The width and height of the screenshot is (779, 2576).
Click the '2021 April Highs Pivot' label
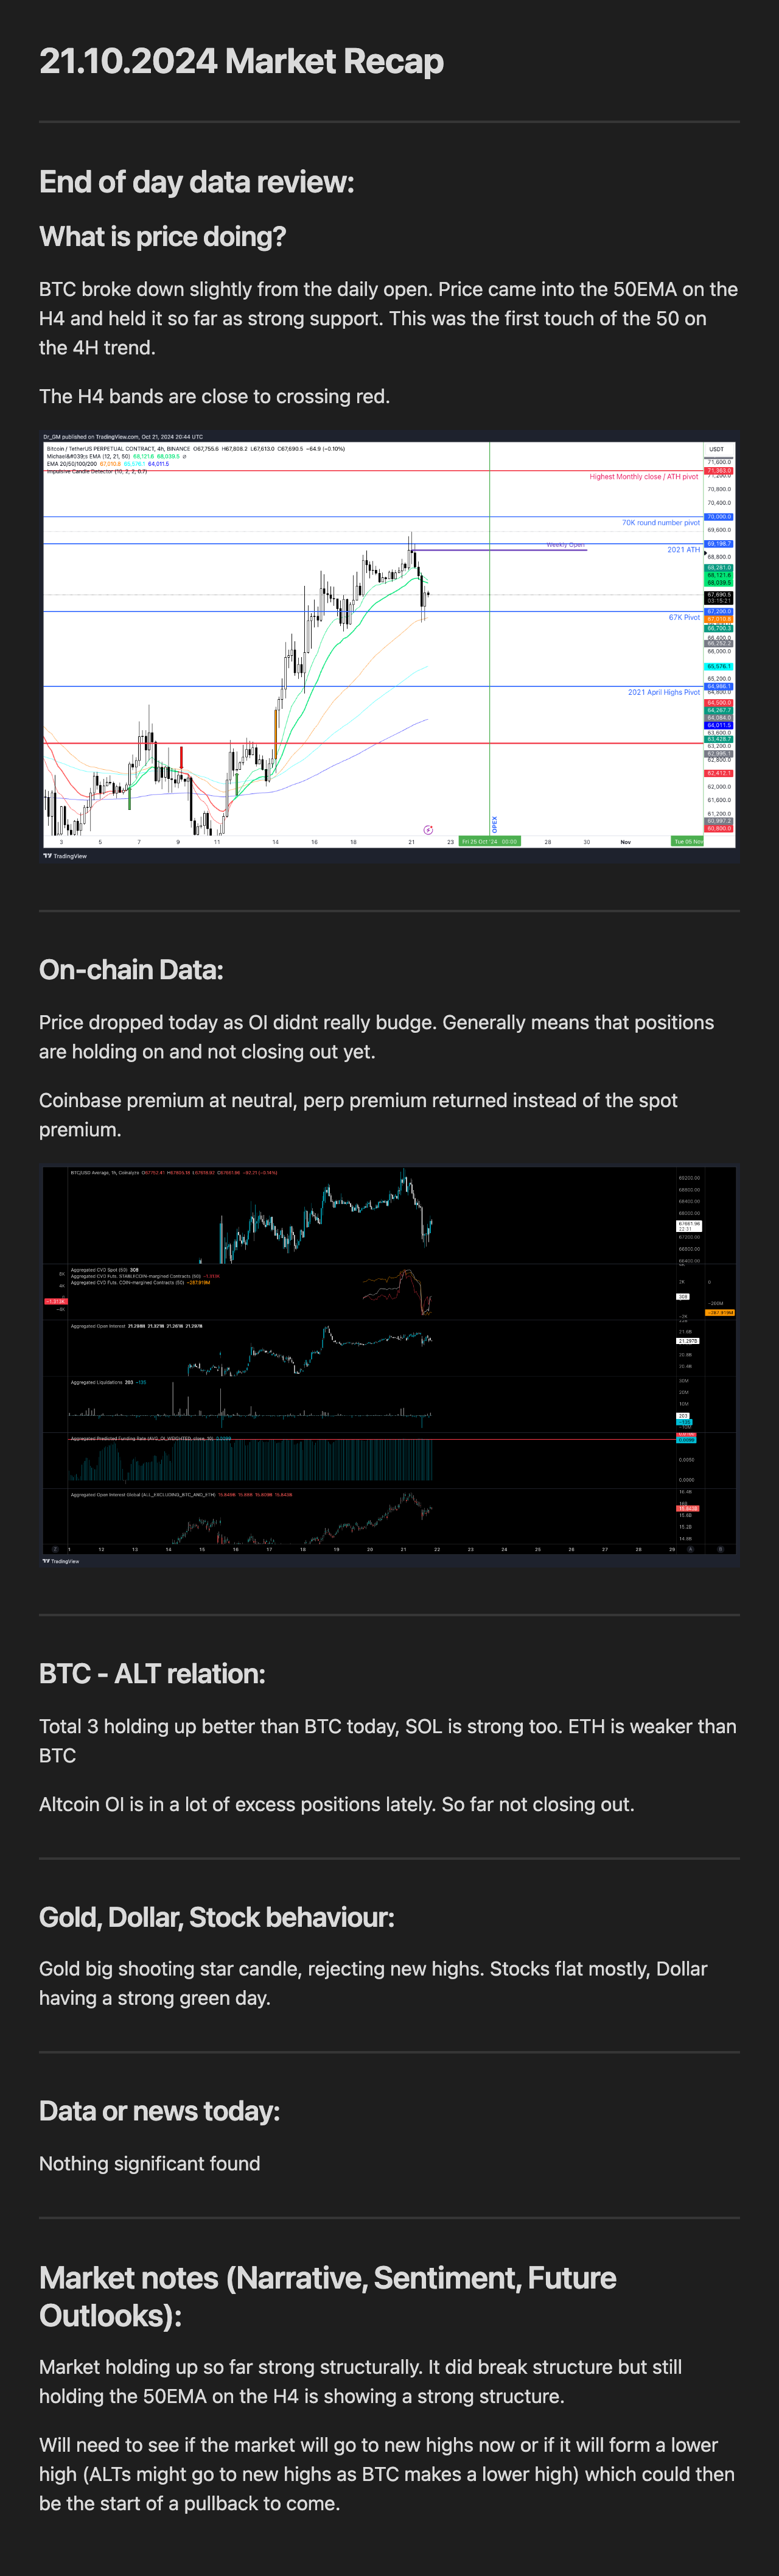click(x=663, y=692)
